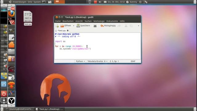Open a file with Öffnen button
The width and height of the screenshot is (197, 111).
click(x=66, y=26)
